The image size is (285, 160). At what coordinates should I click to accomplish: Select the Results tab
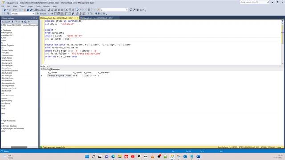click(x=45, y=69)
